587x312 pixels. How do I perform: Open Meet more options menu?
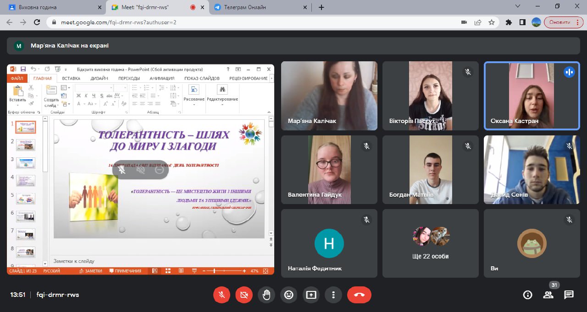[x=333, y=295]
